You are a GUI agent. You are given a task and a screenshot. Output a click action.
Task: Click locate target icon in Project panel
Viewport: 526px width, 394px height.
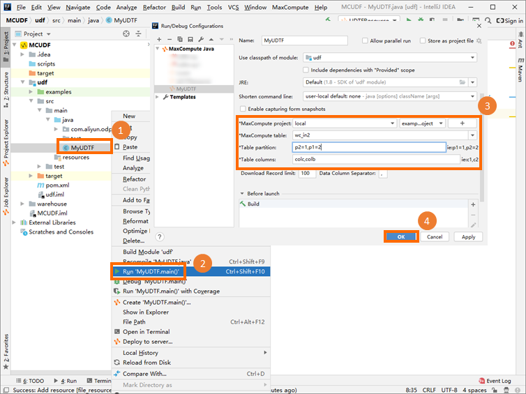pyautogui.click(x=126, y=33)
